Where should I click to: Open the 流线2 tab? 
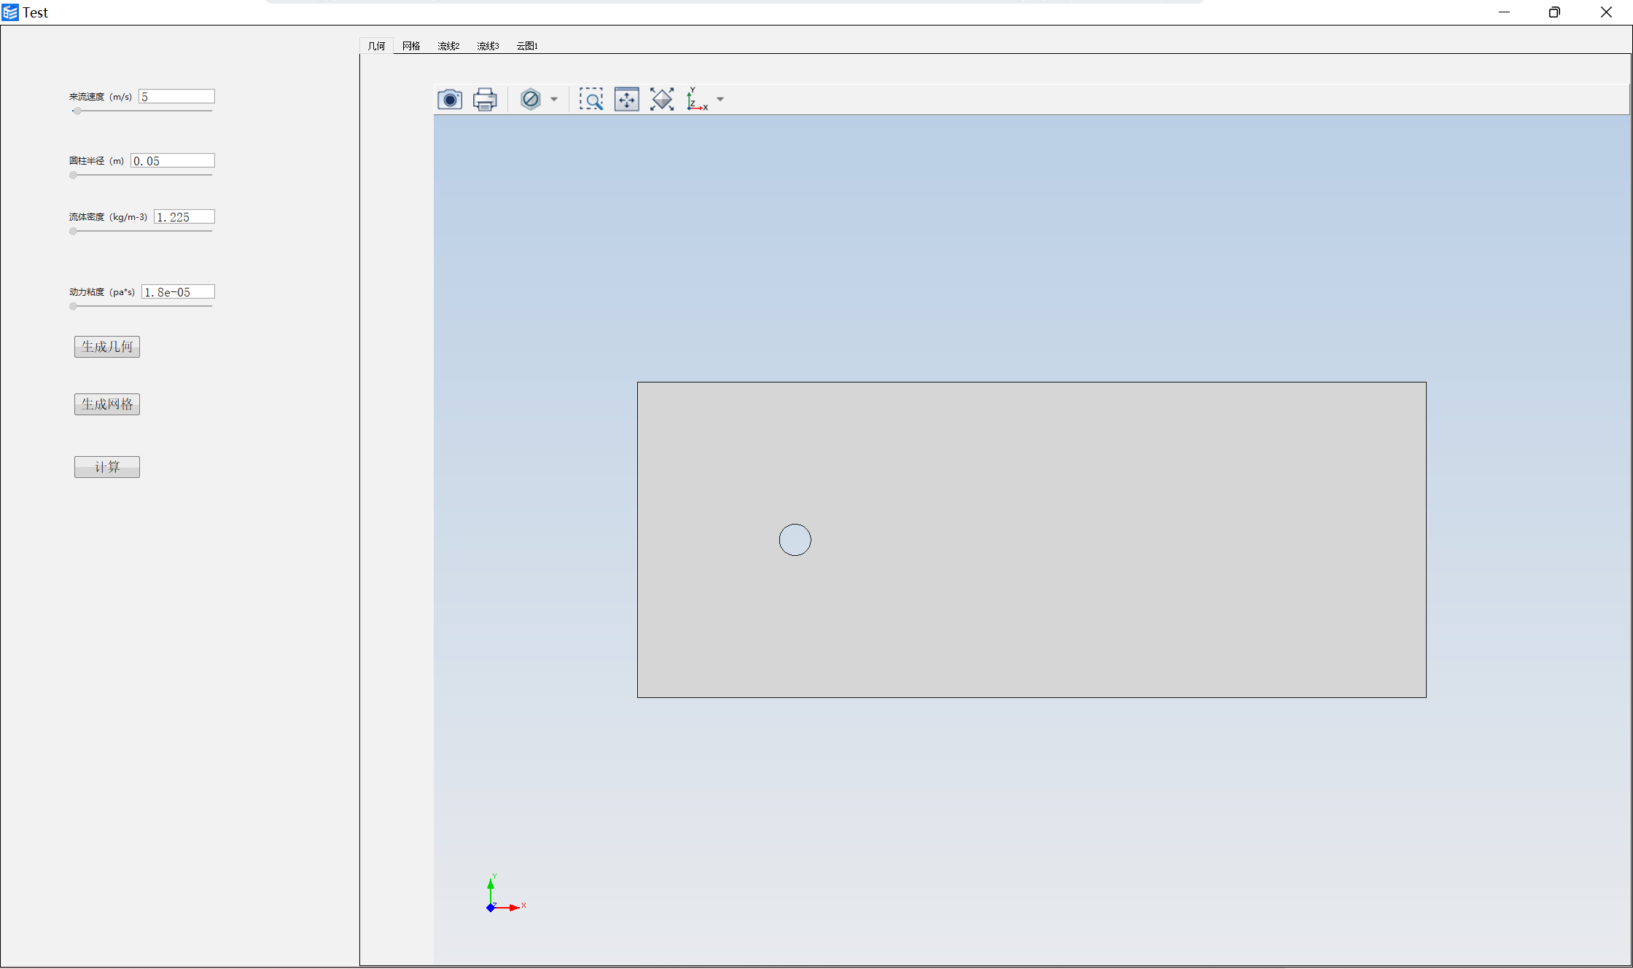click(448, 46)
